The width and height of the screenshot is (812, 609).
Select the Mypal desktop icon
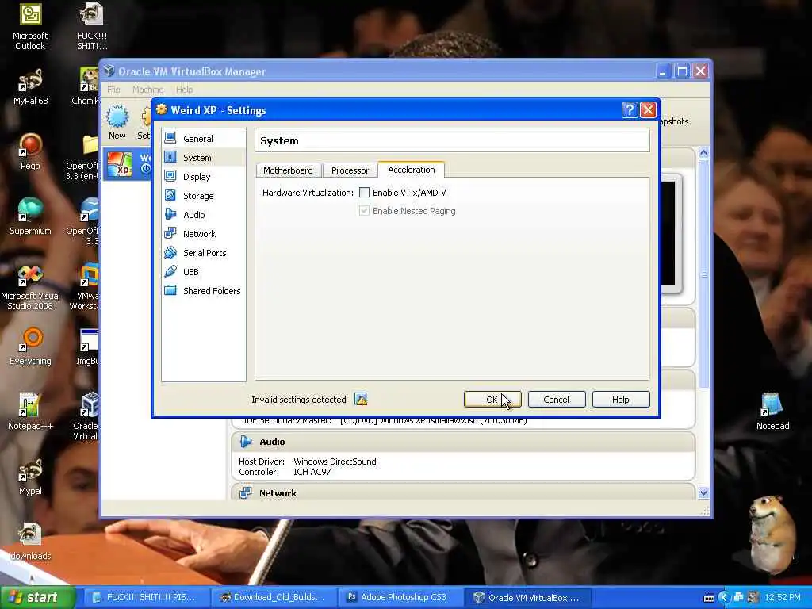pos(30,477)
